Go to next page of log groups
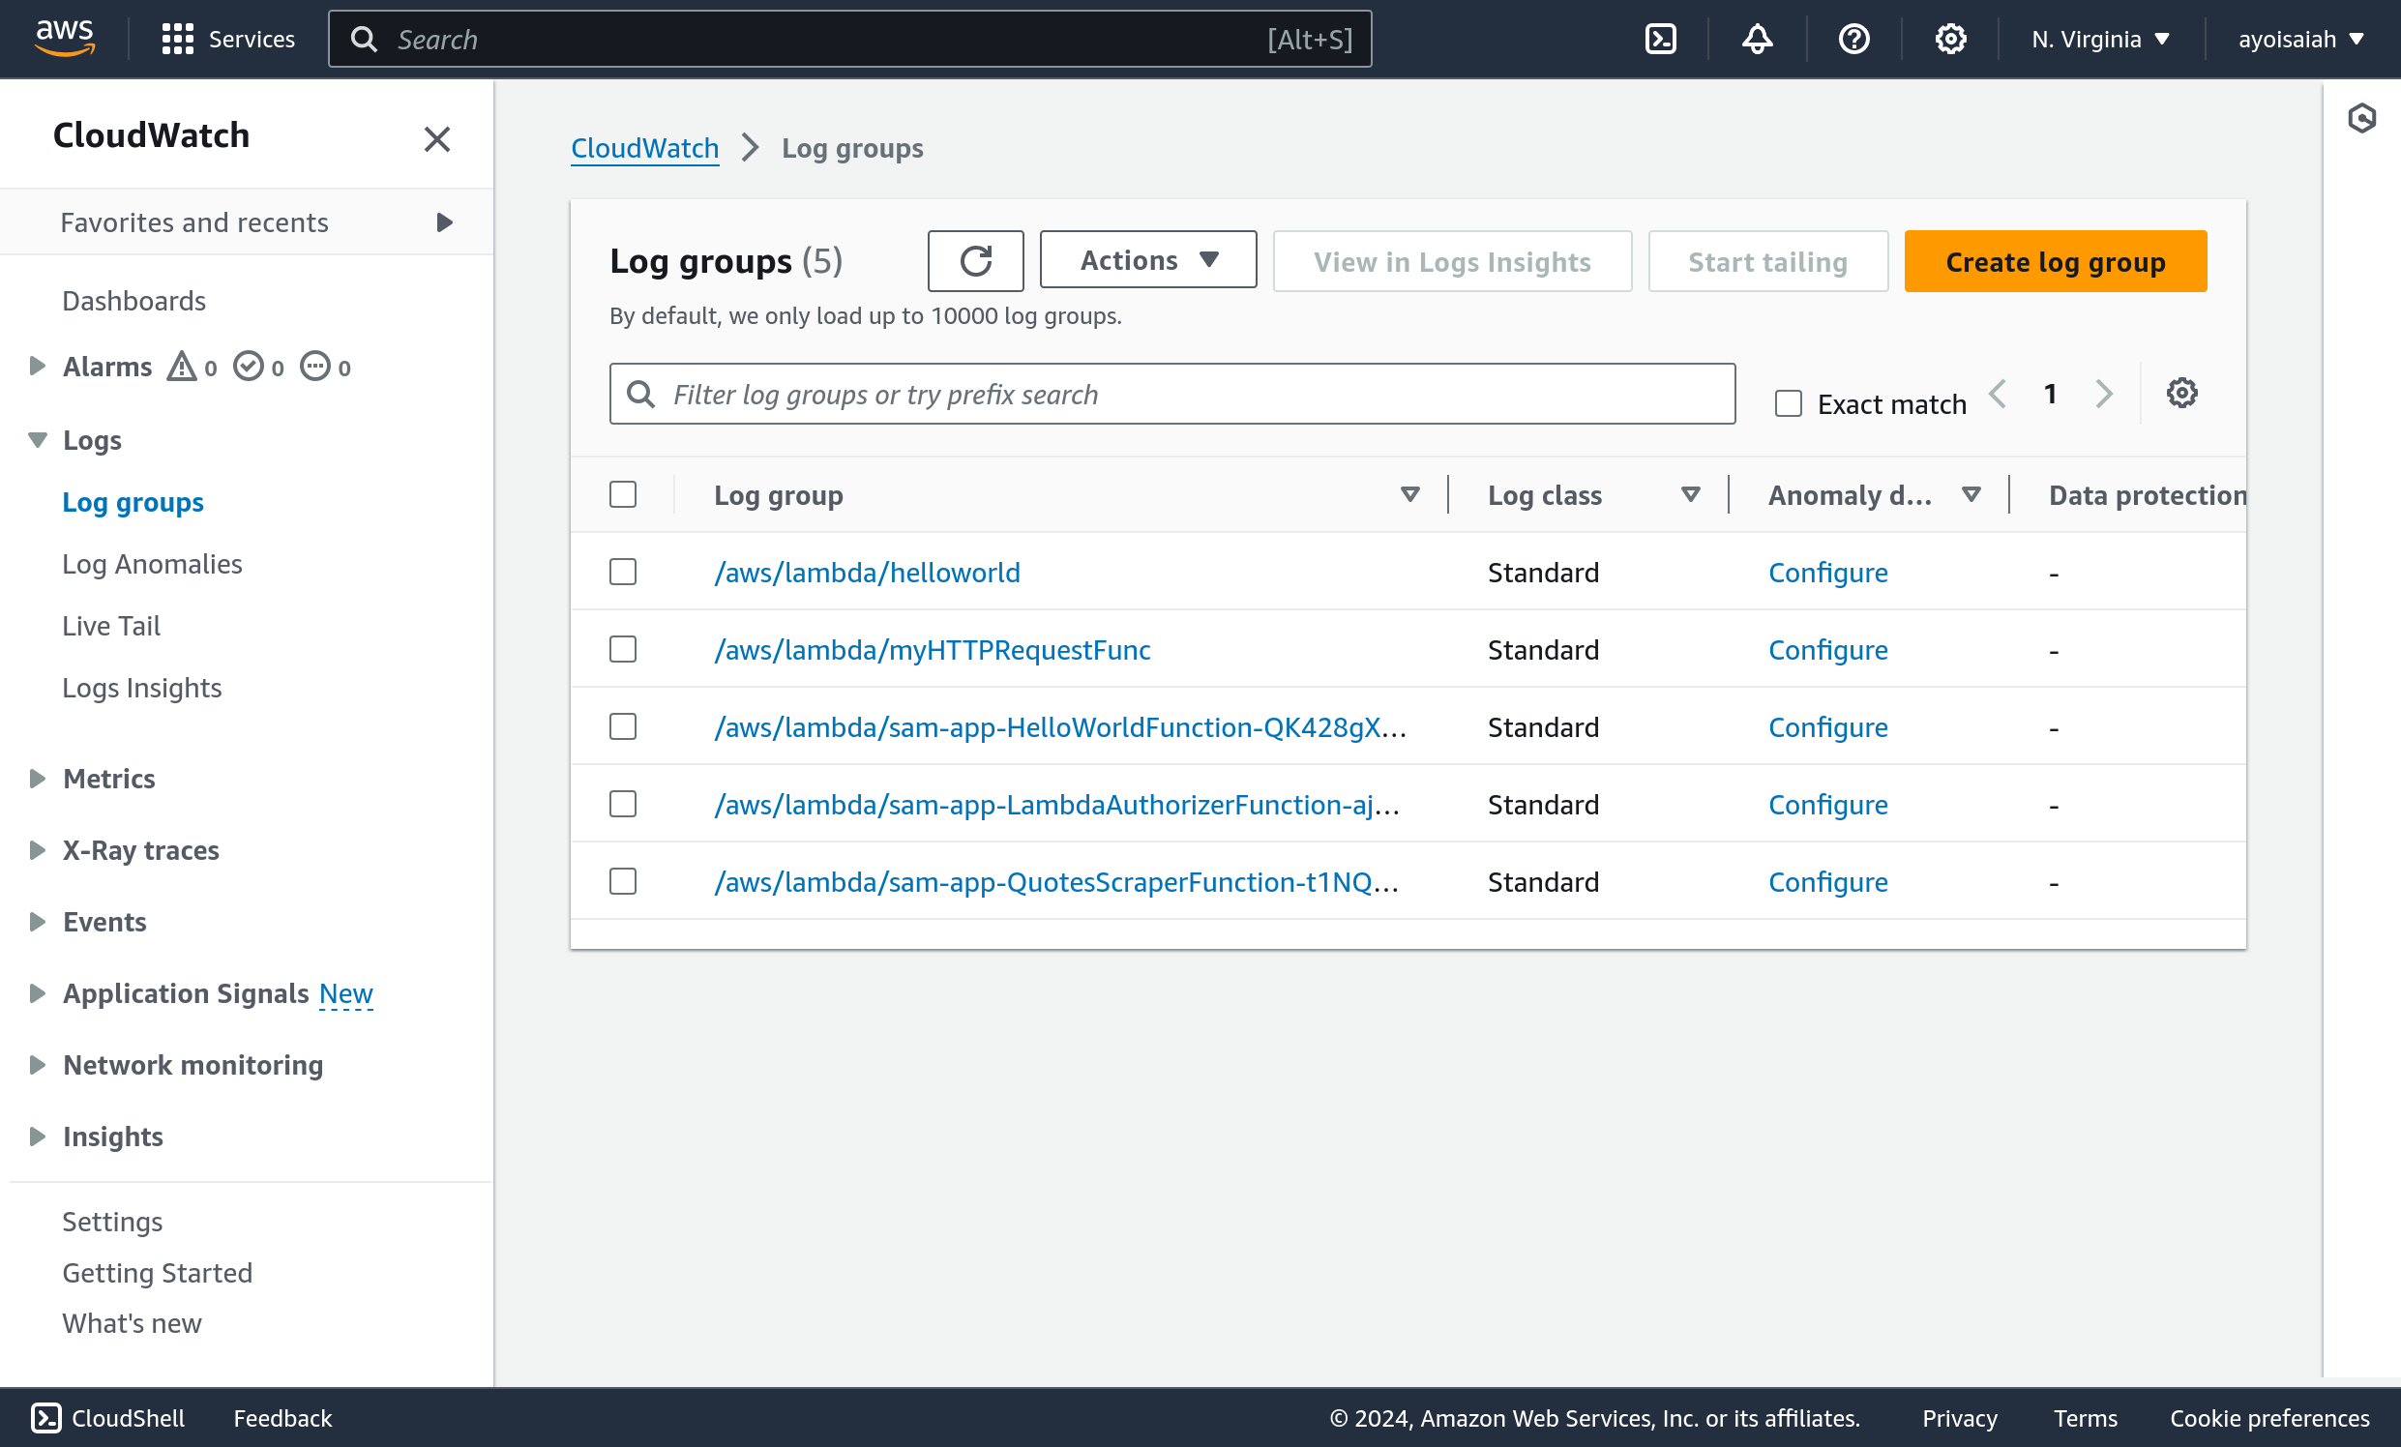The width and height of the screenshot is (2401, 1447). pyautogui.click(x=2104, y=394)
